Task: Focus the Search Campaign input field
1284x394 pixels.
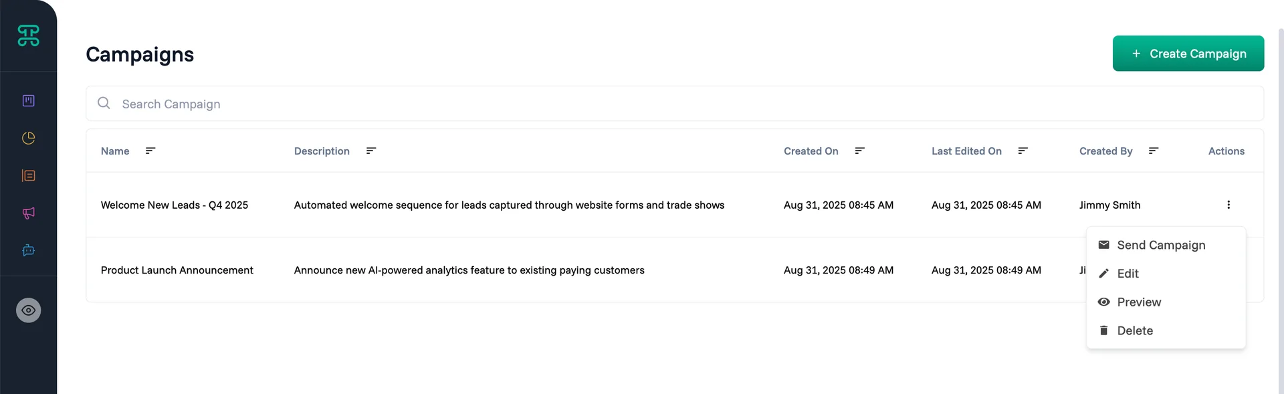Action: pyautogui.click(x=669, y=104)
